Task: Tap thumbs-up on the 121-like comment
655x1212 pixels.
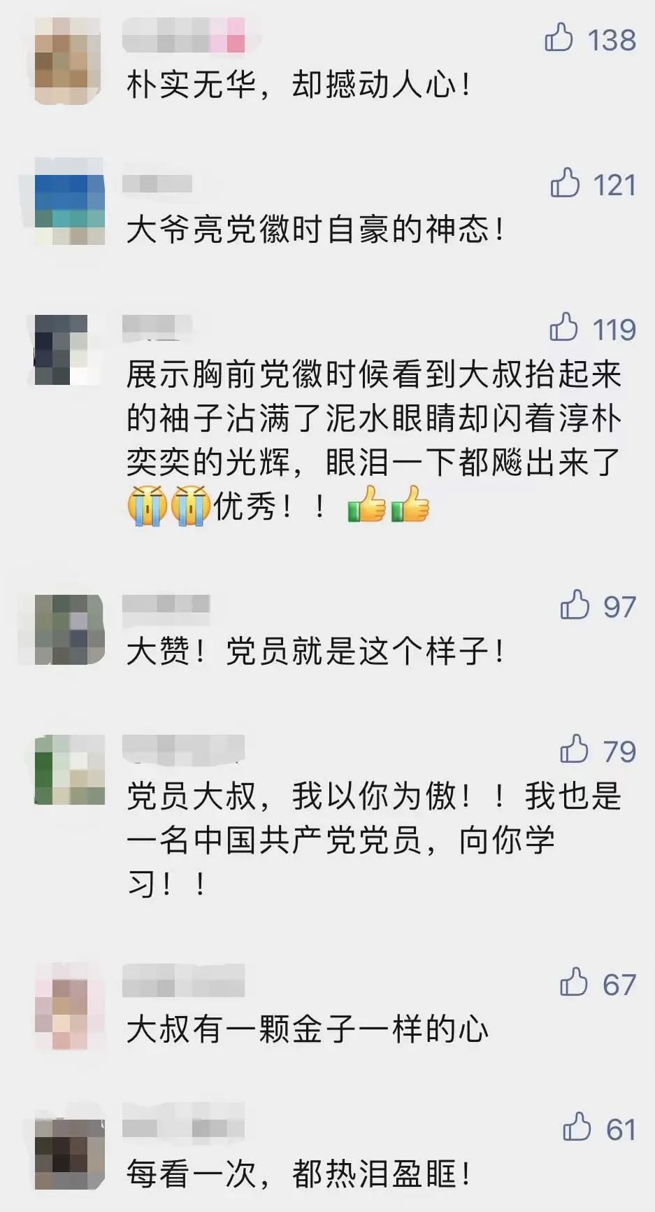Action: (565, 183)
